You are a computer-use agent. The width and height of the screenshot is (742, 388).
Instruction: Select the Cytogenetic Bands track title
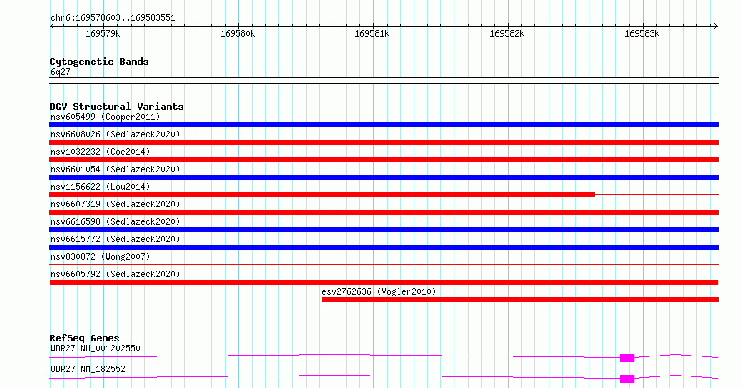point(99,62)
